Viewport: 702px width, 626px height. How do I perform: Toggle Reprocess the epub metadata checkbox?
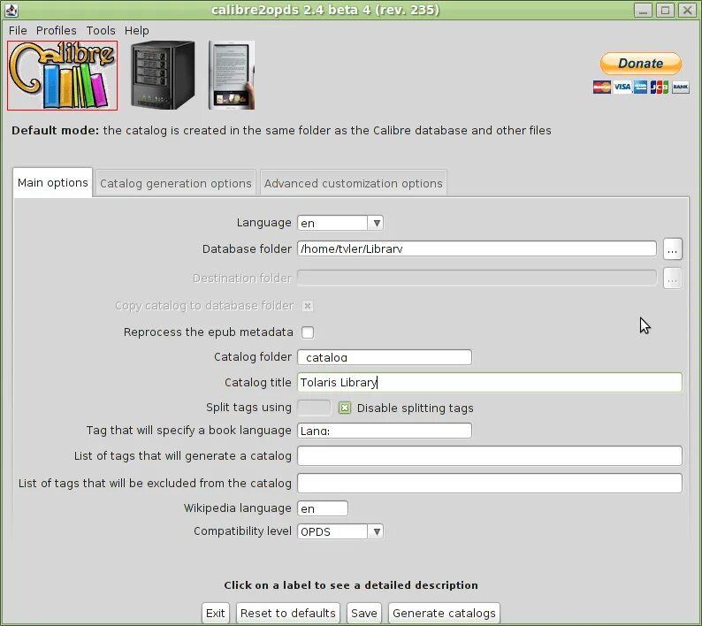[308, 332]
